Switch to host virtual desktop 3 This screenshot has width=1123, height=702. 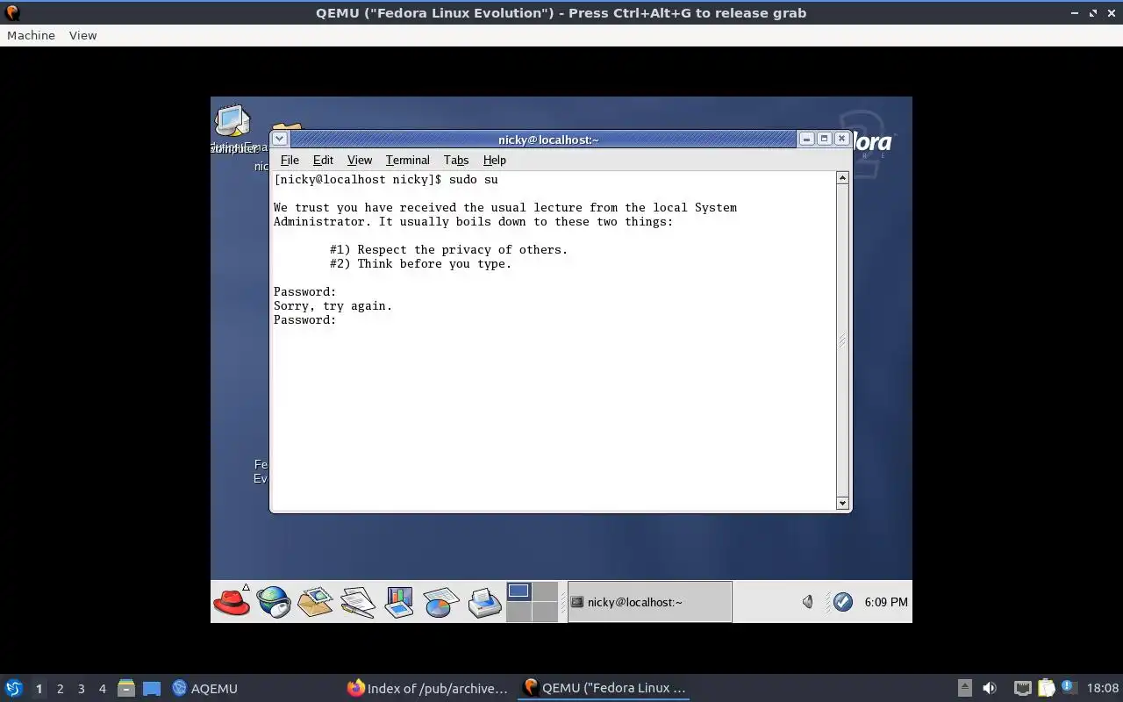pyautogui.click(x=82, y=689)
